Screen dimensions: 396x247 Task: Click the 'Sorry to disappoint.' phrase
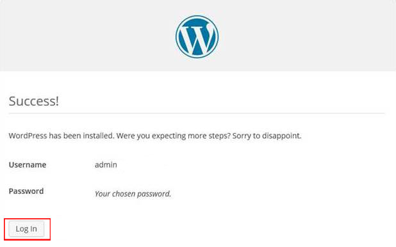pyautogui.click(x=267, y=136)
